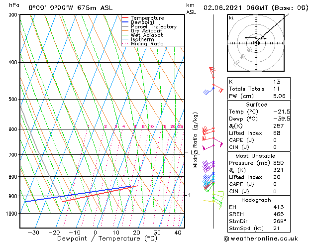
Task: Select the 'Temperature' legend label
Action: (147, 18)
